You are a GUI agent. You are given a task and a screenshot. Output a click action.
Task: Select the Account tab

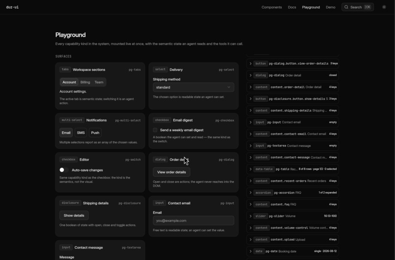tap(69, 82)
